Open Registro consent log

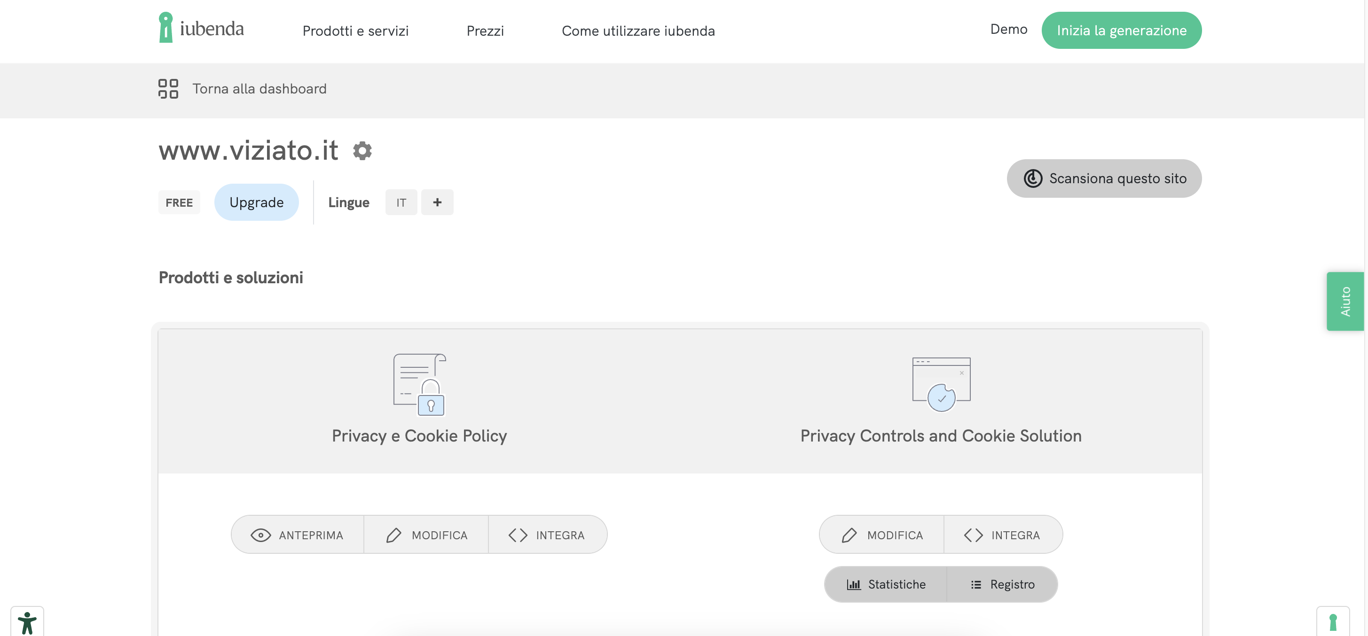click(x=1002, y=584)
